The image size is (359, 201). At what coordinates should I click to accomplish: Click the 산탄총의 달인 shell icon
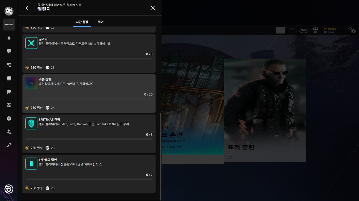pyautogui.click(x=31, y=164)
